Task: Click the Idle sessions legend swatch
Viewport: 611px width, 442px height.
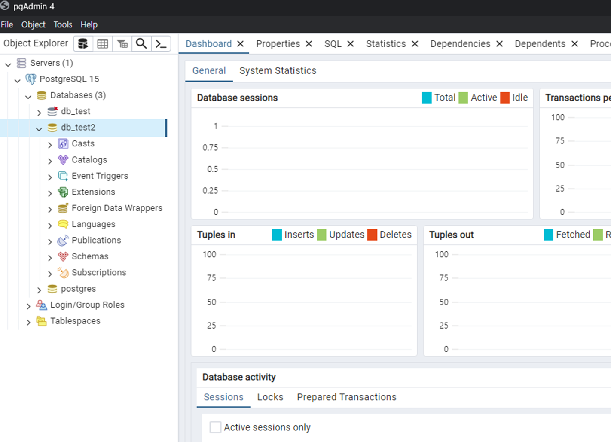Action: click(x=505, y=98)
